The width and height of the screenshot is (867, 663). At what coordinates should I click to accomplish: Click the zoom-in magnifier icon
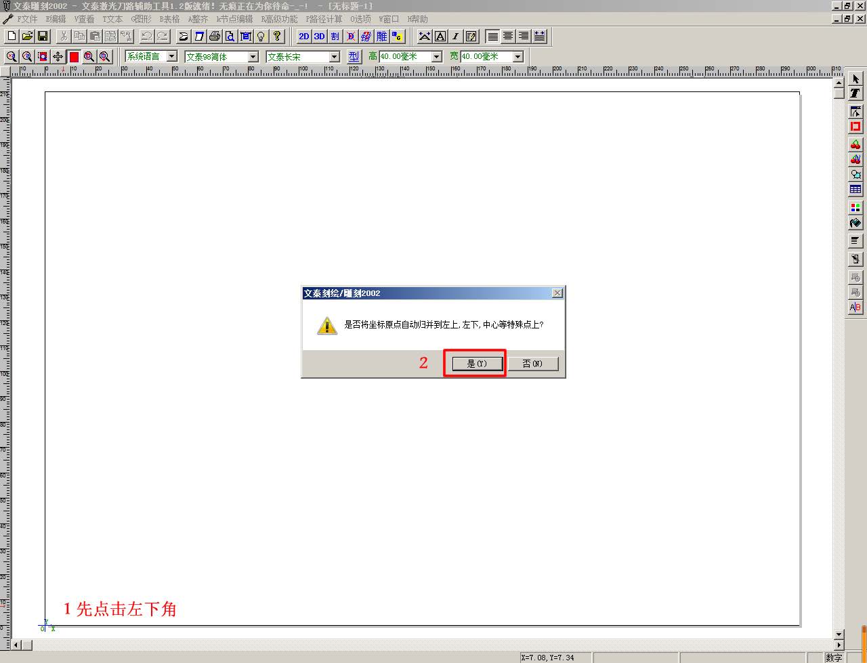pos(12,57)
